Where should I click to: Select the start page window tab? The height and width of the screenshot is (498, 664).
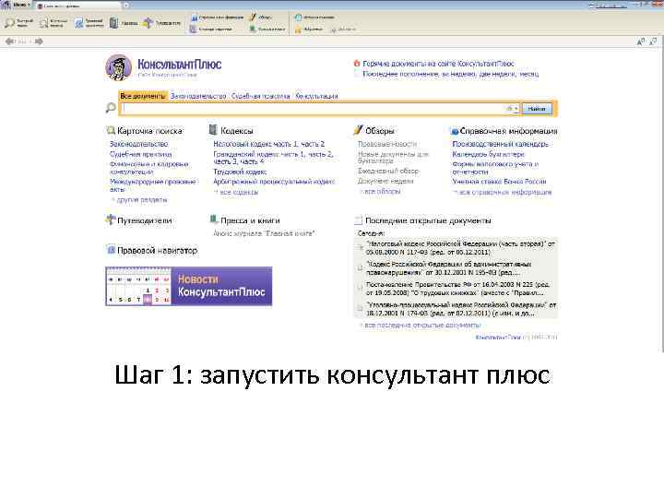coord(78,6)
